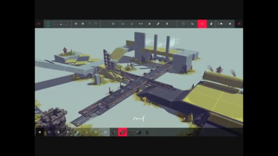Adjust the time scale slider

click(61, 24)
